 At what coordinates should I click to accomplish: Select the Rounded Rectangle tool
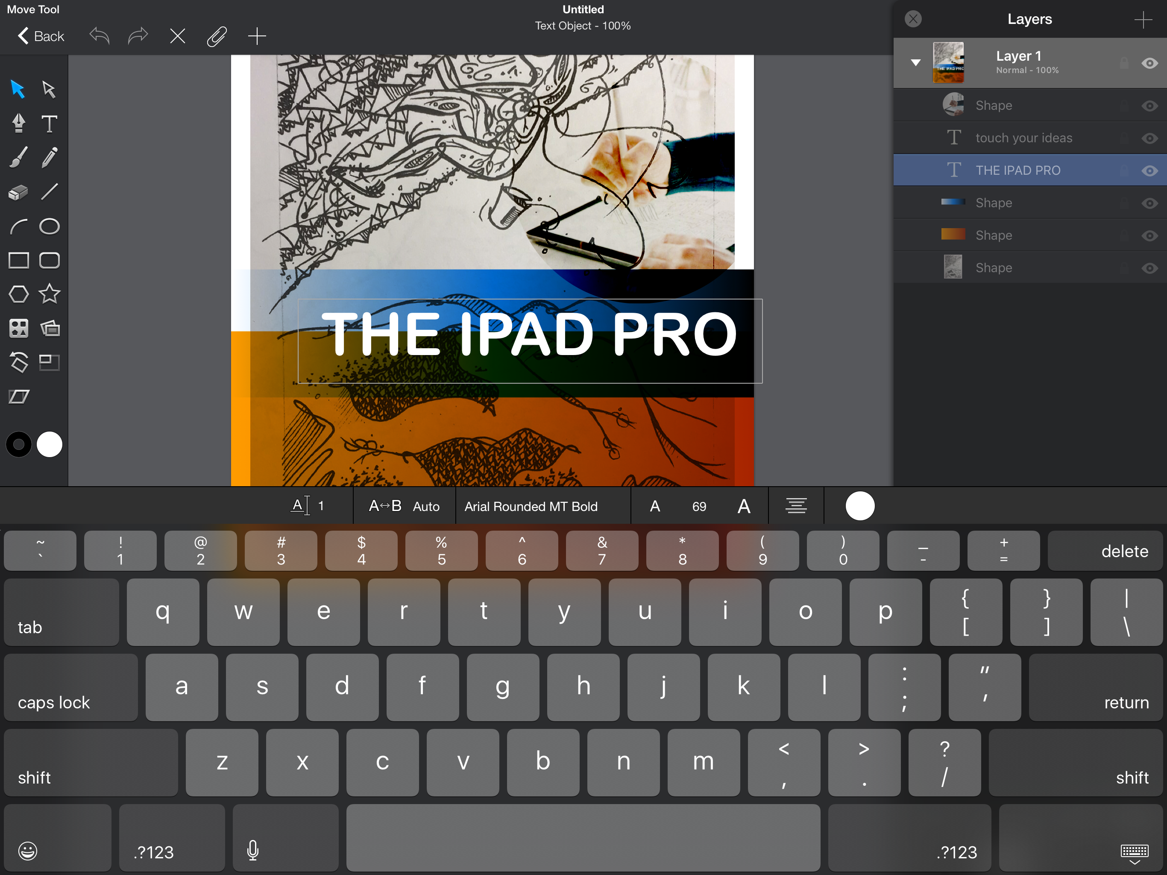point(49,260)
